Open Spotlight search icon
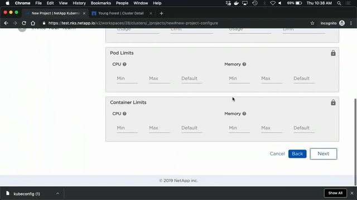The height and width of the screenshot is (200, 357). click(x=339, y=3)
